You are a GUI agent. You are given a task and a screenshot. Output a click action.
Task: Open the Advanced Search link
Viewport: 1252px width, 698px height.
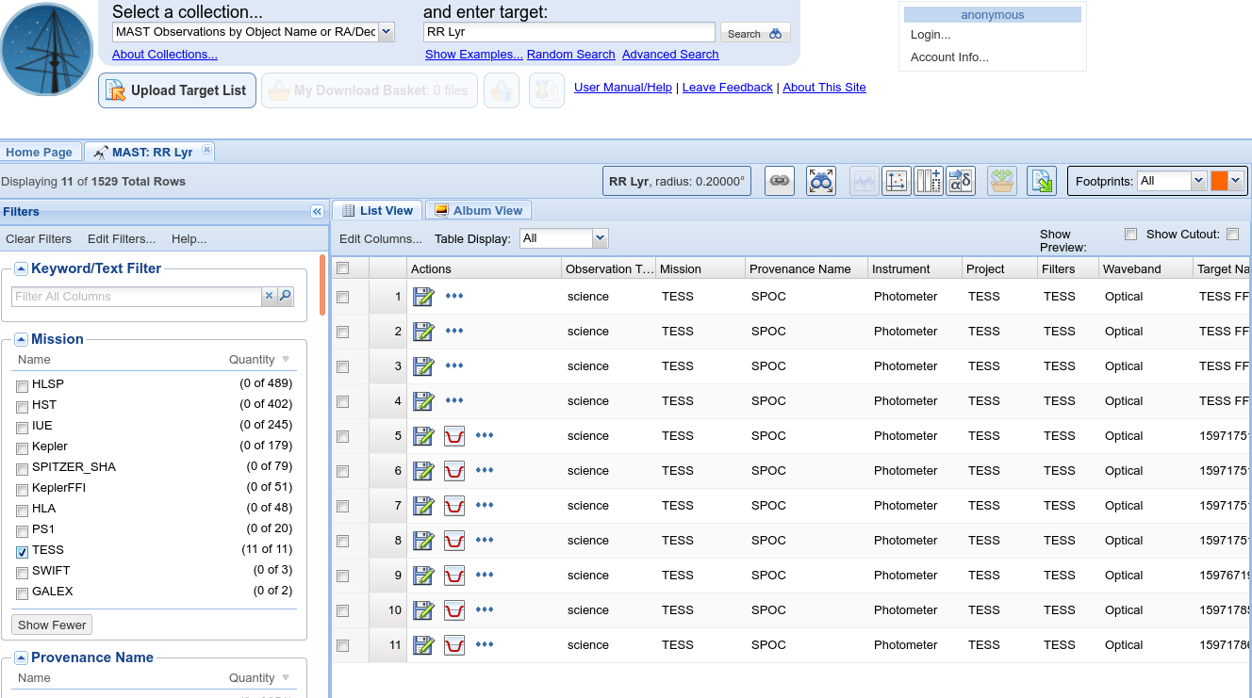pos(670,55)
